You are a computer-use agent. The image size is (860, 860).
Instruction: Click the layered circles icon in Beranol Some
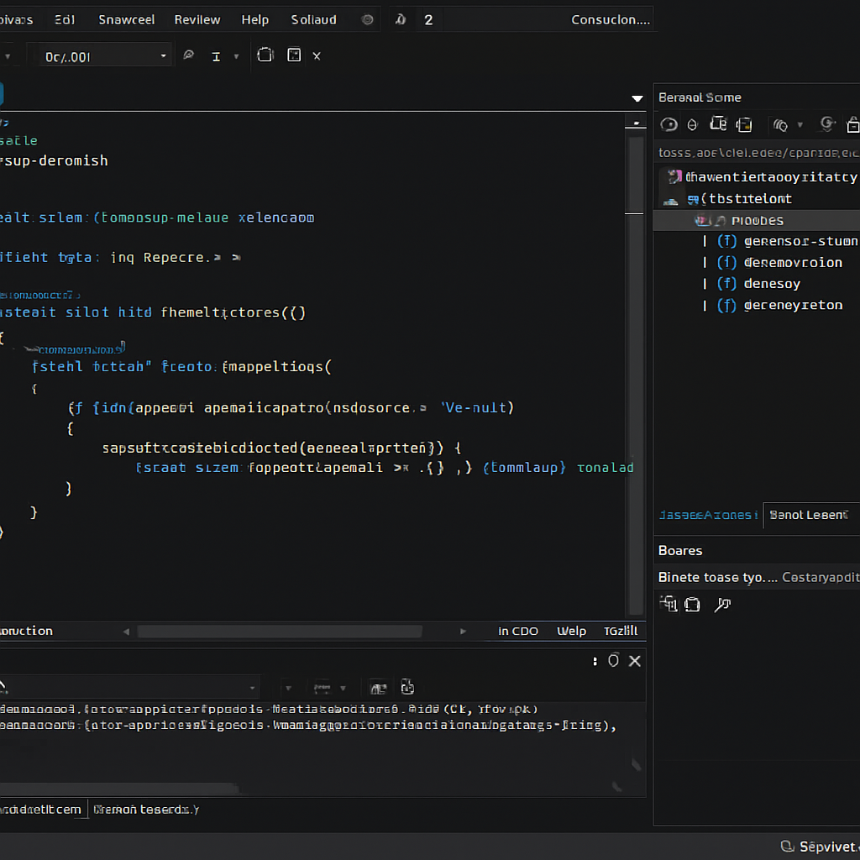coord(780,126)
